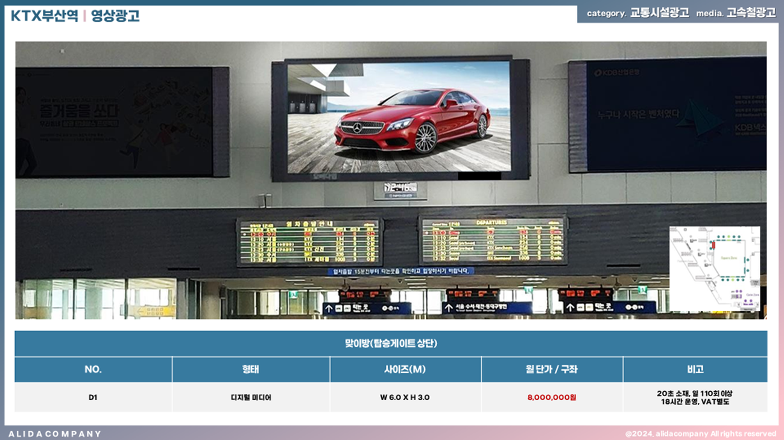Click the 교통시설광고 category label
Screen dimensions: 784x440
659,13
